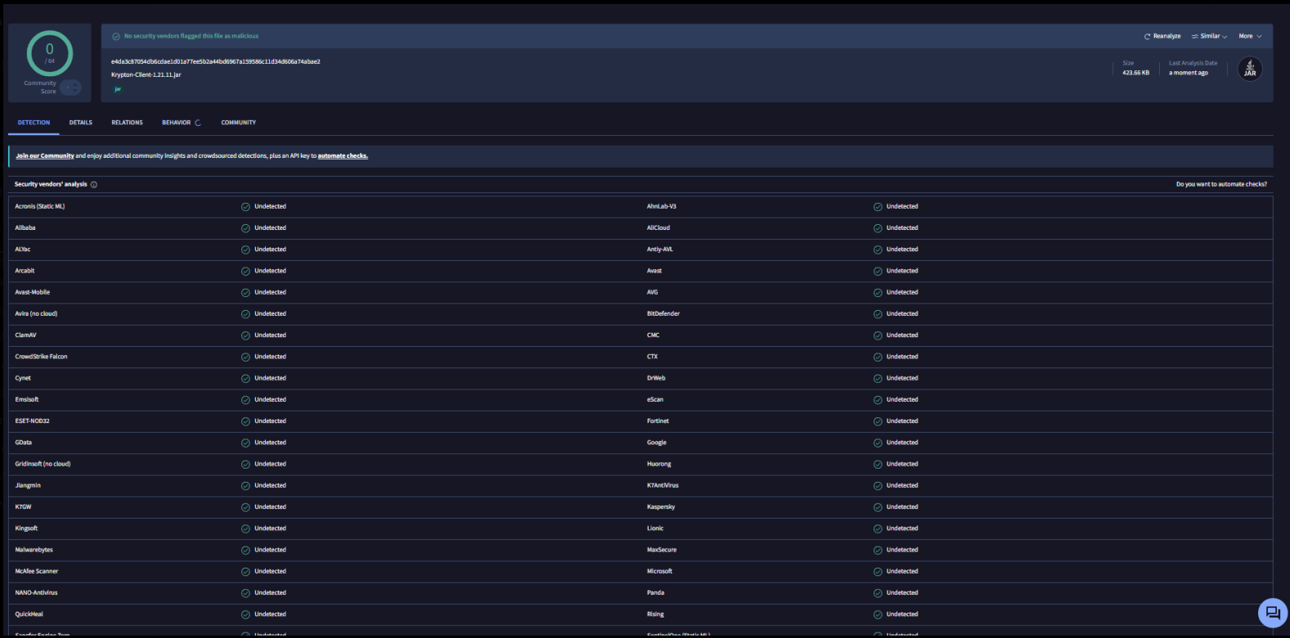The height and width of the screenshot is (638, 1290).
Task: Click the check icon in Kaspersky row
Action: (878, 507)
